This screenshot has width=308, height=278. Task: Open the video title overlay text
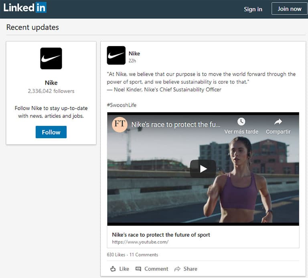176,125
